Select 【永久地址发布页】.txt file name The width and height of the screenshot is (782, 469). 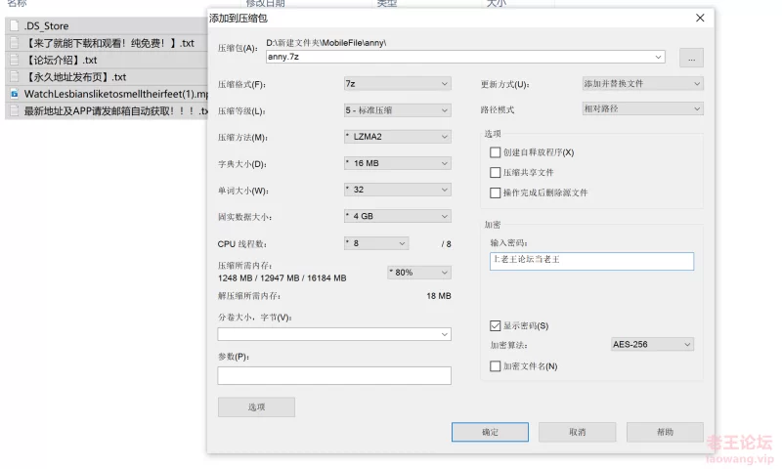(75, 77)
